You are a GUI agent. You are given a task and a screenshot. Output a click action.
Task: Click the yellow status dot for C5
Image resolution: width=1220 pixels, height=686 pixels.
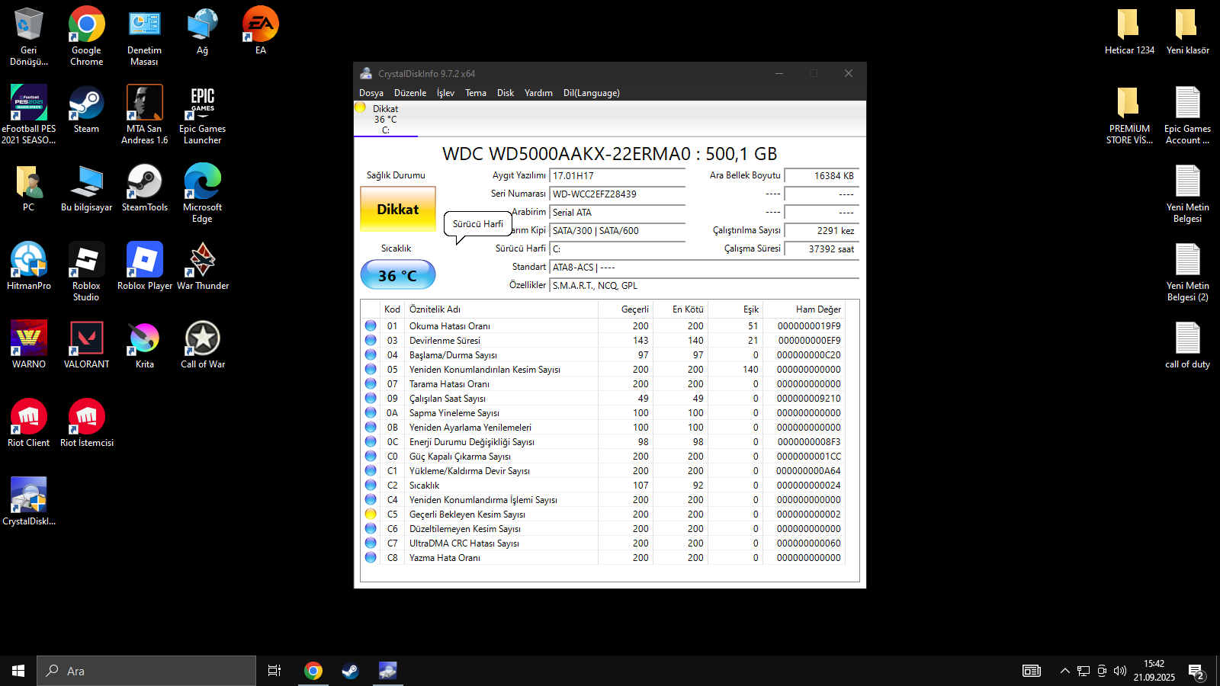pos(371,514)
